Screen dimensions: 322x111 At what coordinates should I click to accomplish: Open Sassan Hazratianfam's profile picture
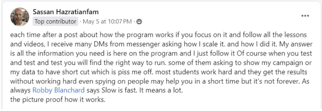click(x=20, y=17)
